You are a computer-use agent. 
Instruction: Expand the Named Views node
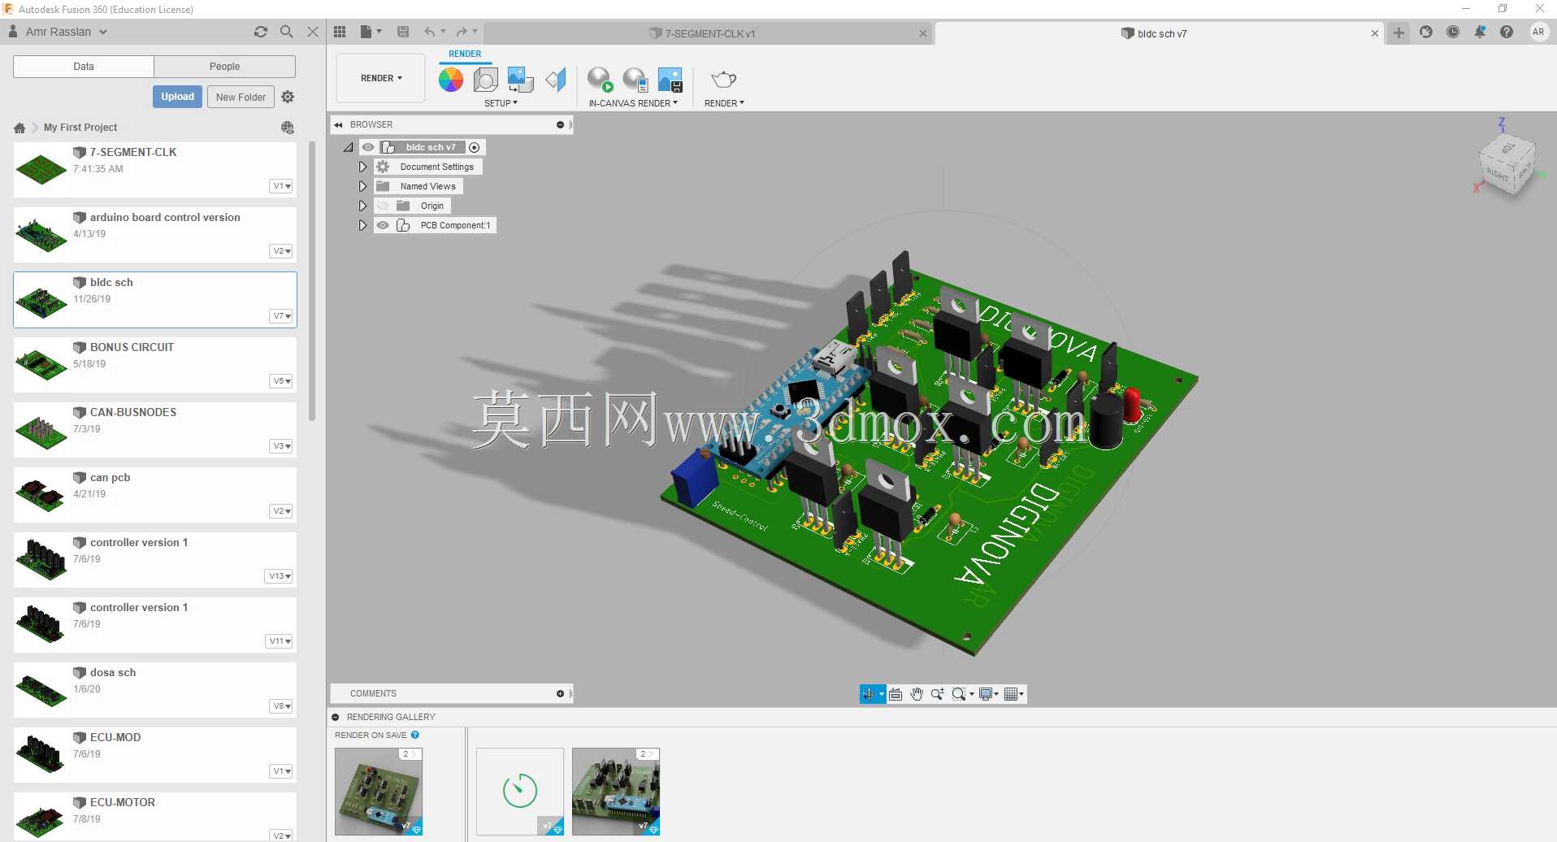coord(362,186)
